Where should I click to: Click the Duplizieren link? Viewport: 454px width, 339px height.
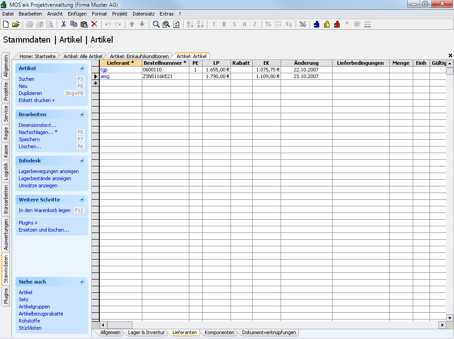click(31, 93)
